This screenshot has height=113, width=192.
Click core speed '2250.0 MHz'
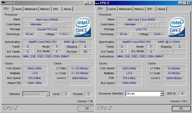click(129, 68)
